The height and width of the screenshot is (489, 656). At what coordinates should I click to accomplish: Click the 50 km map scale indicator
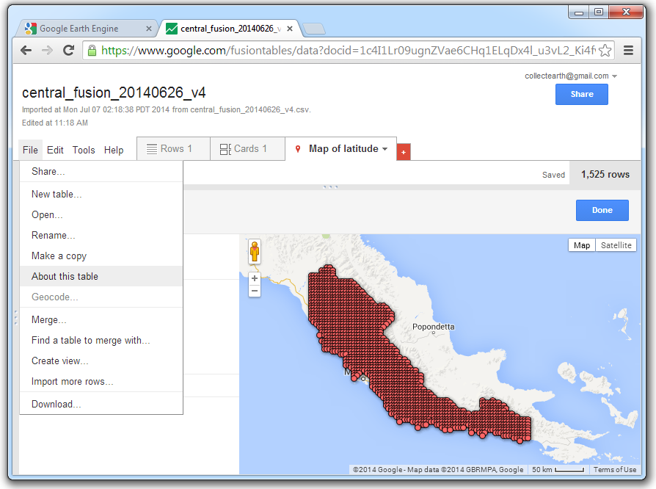(x=558, y=470)
